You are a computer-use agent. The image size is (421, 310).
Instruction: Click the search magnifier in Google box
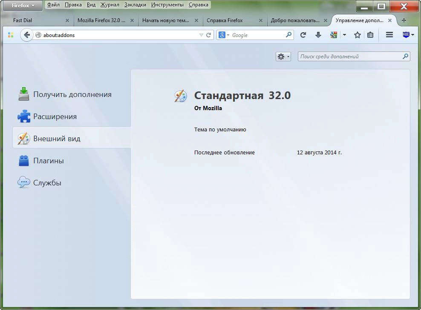(288, 35)
